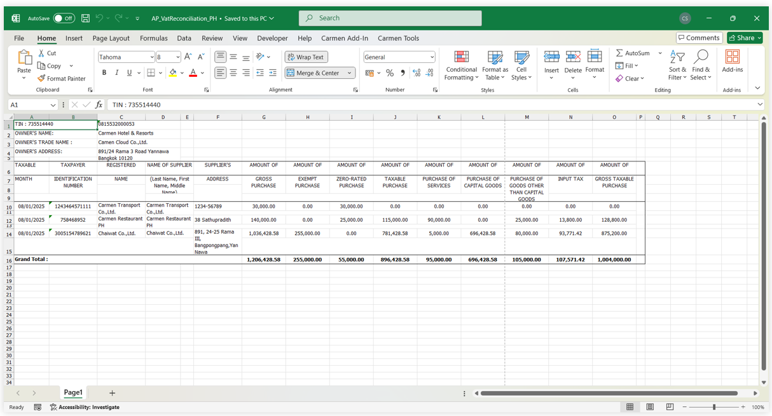Toggle the AutoSave switch
772x416 pixels.
pos(64,18)
